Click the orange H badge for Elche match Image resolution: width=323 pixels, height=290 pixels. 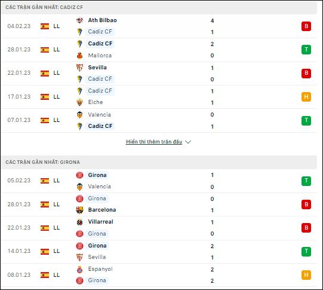point(306,97)
